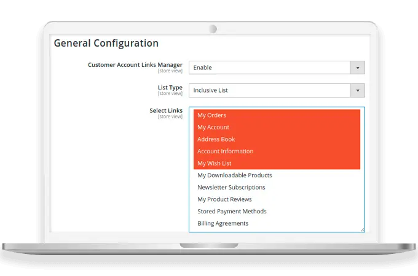418x276 pixels.
Task: Choose the My Wish List option
Action: click(x=215, y=164)
